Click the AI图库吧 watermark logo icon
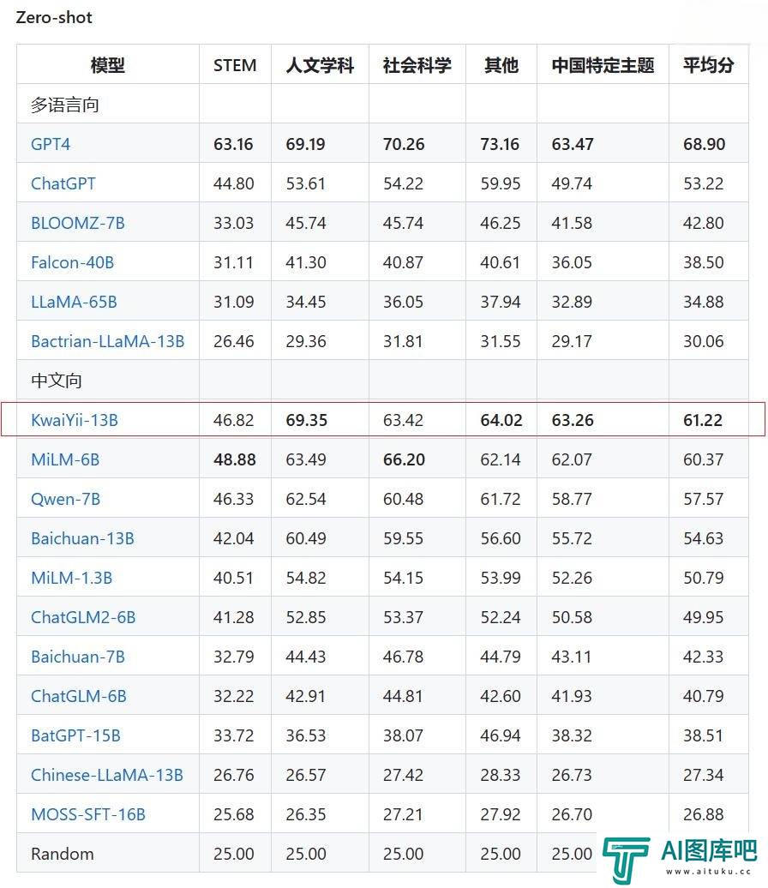 coord(627,858)
